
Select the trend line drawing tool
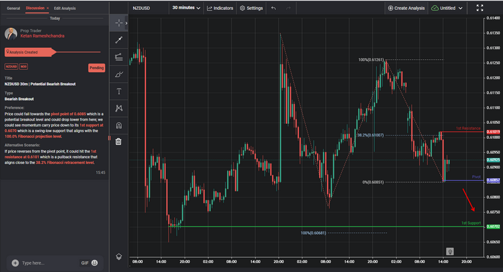[x=119, y=40]
